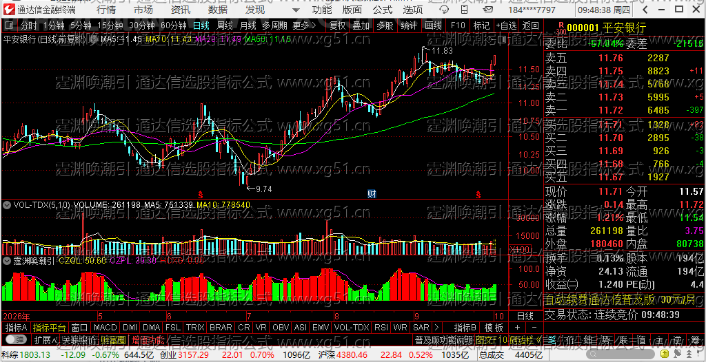Select 指标平台 tab
This screenshot has width=706, height=362.
coord(50,328)
